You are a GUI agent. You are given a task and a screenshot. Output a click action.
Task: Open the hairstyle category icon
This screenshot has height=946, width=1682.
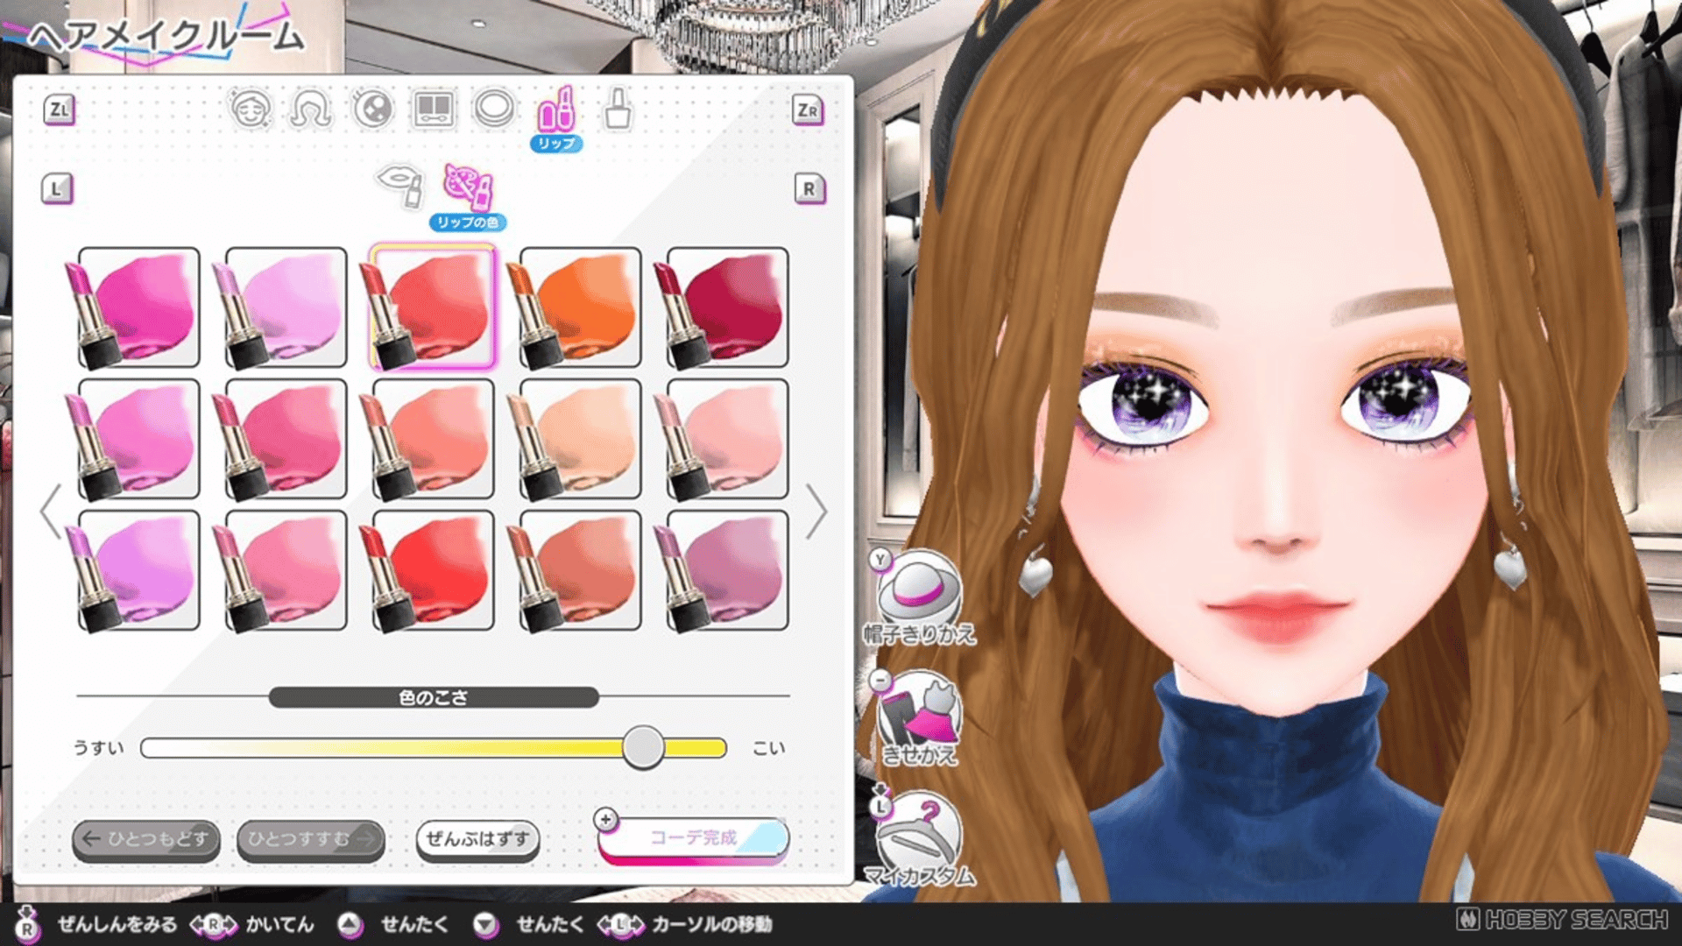pos(311,109)
